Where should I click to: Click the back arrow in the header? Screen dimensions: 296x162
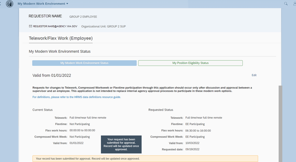click(x=1, y=4)
